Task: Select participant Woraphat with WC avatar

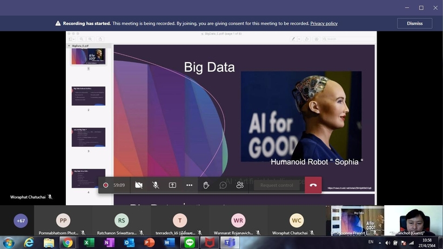Action: [297, 221]
